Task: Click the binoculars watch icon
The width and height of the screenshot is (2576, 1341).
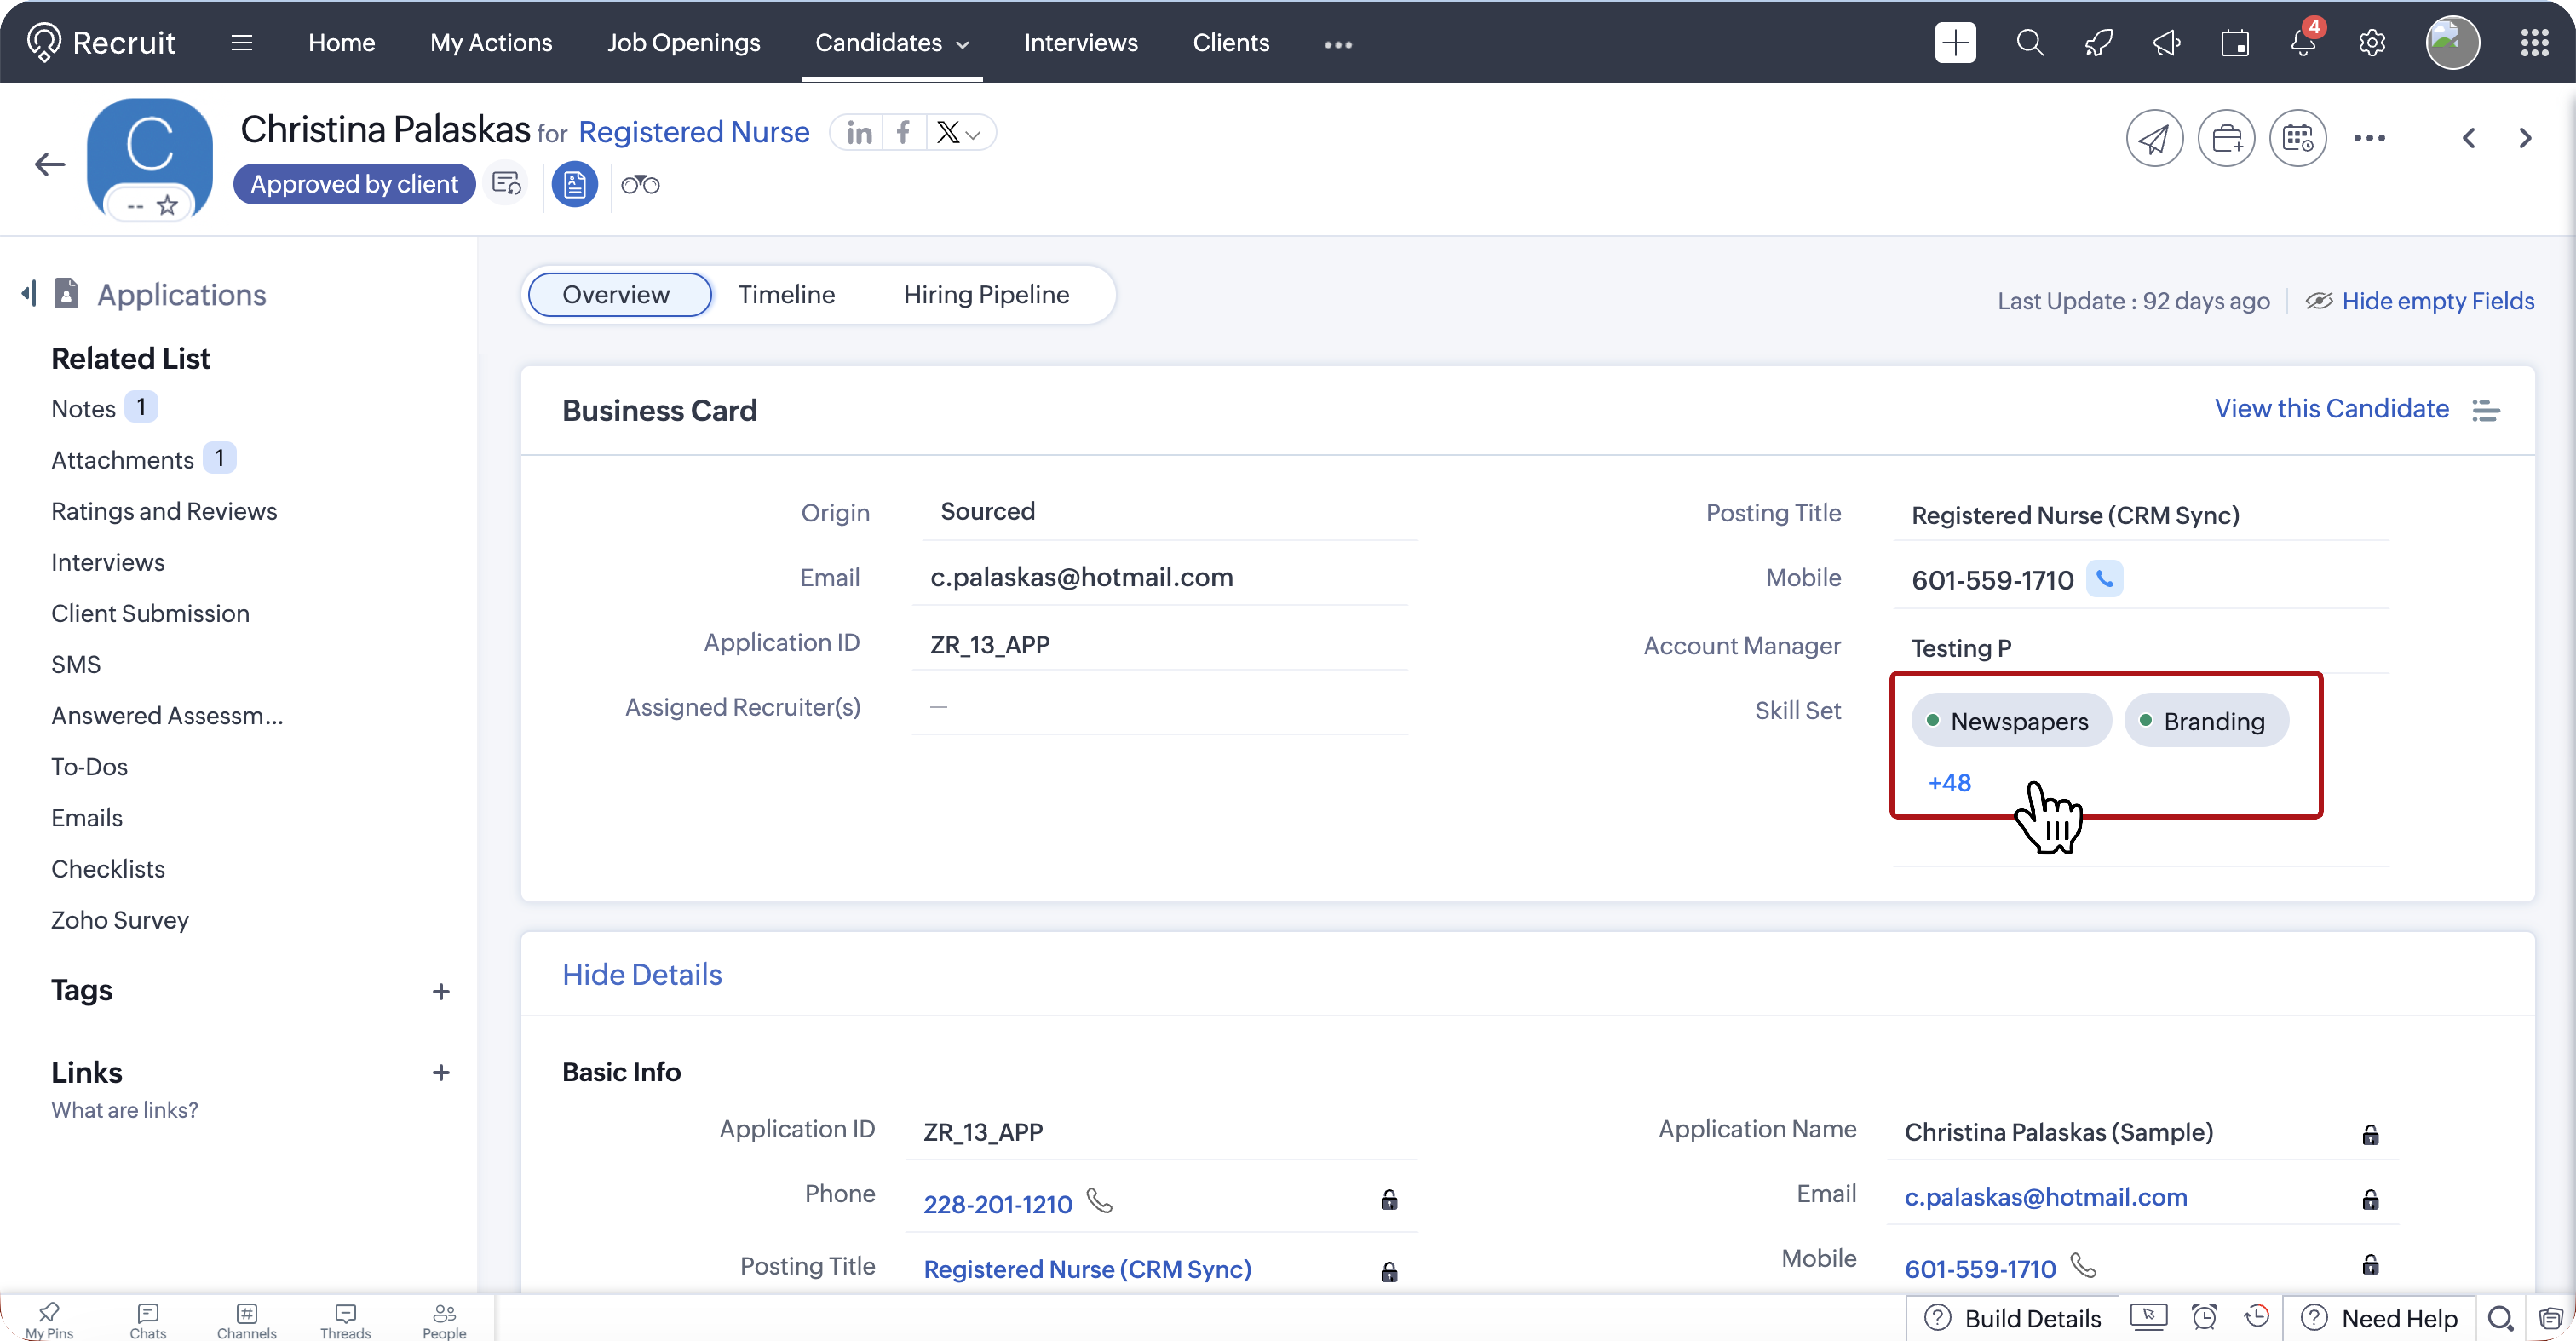Action: point(640,185)
